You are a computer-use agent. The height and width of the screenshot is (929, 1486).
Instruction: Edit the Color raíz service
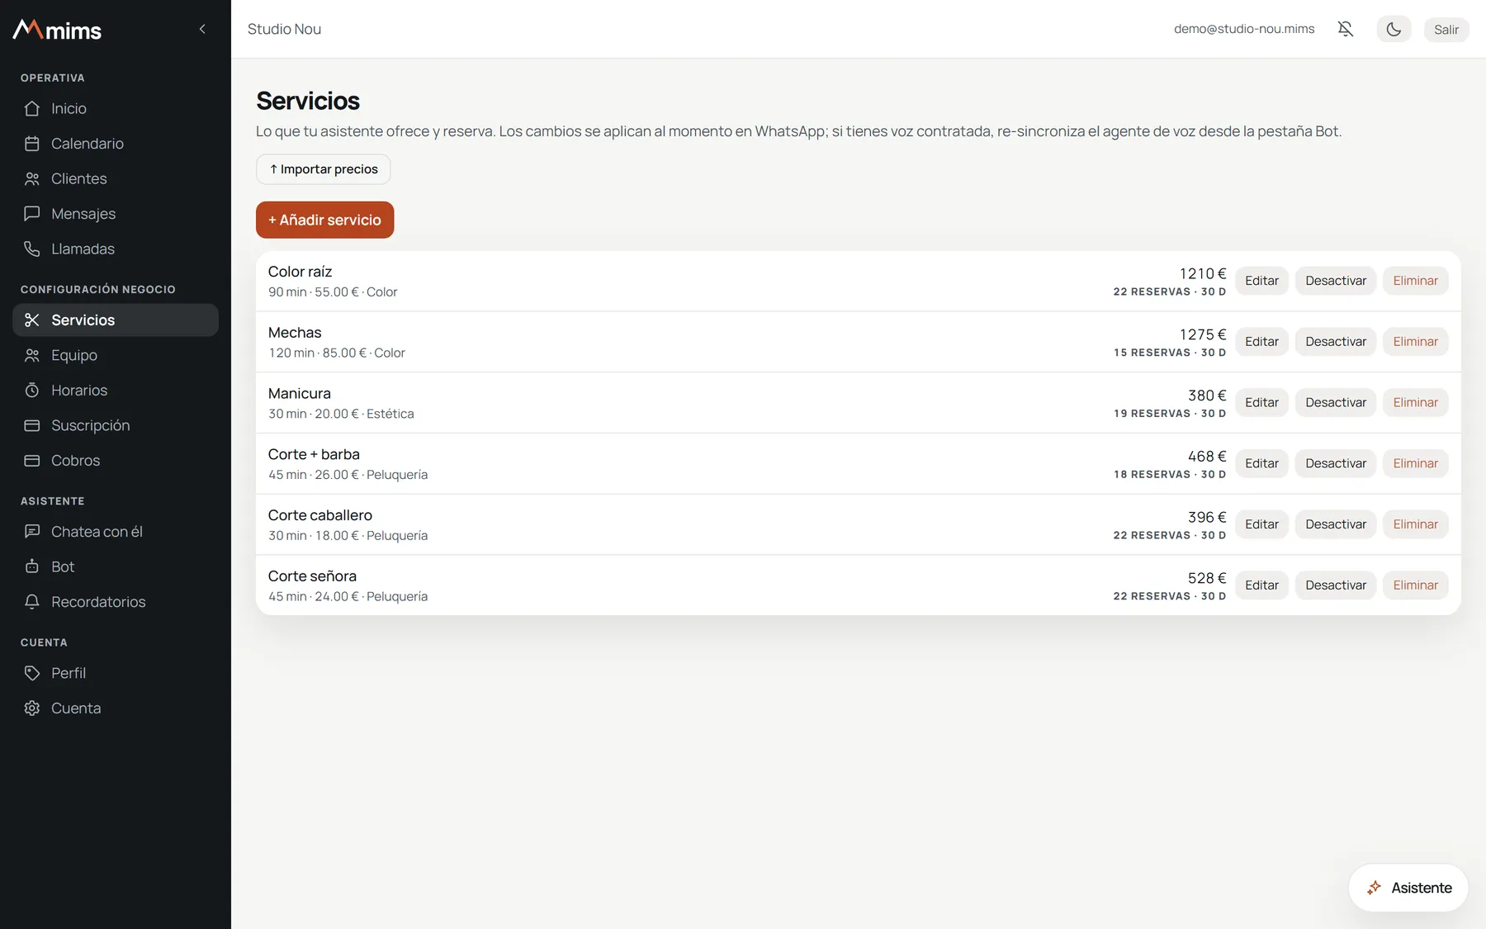click(1261, 281)
